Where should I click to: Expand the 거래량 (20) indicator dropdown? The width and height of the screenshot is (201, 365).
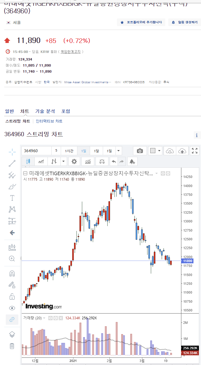pyautogui.click(x=44, y=318)
